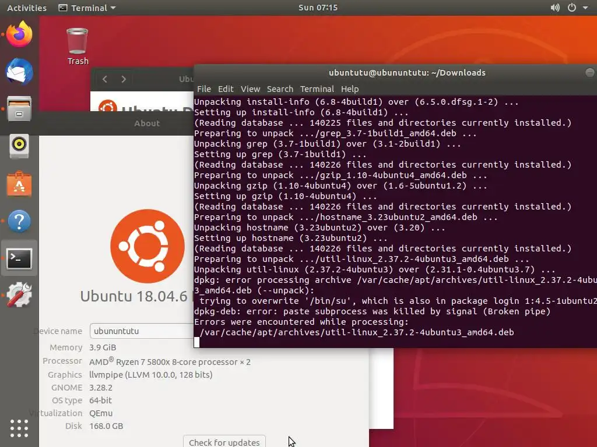Expand the system menu arrow

pyautogui.click(x=585, y=8)
